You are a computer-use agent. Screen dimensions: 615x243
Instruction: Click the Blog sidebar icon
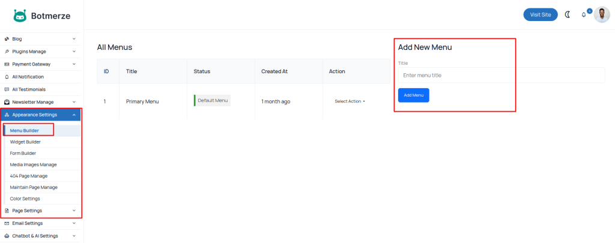(7, 39)
